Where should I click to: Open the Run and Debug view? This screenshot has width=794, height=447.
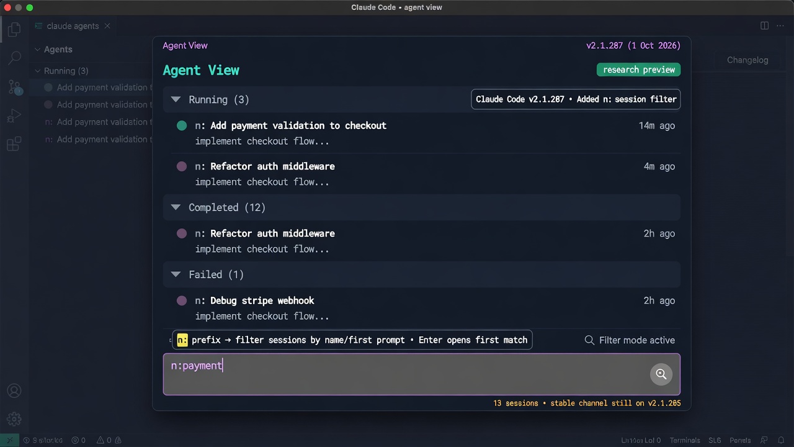[x=14, y=116]
